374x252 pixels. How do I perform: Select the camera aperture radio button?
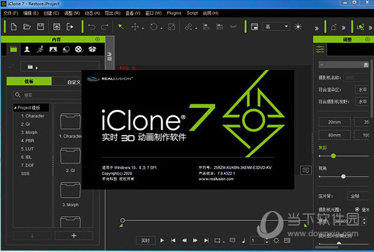pyautogui.click(x=357, y=210)
